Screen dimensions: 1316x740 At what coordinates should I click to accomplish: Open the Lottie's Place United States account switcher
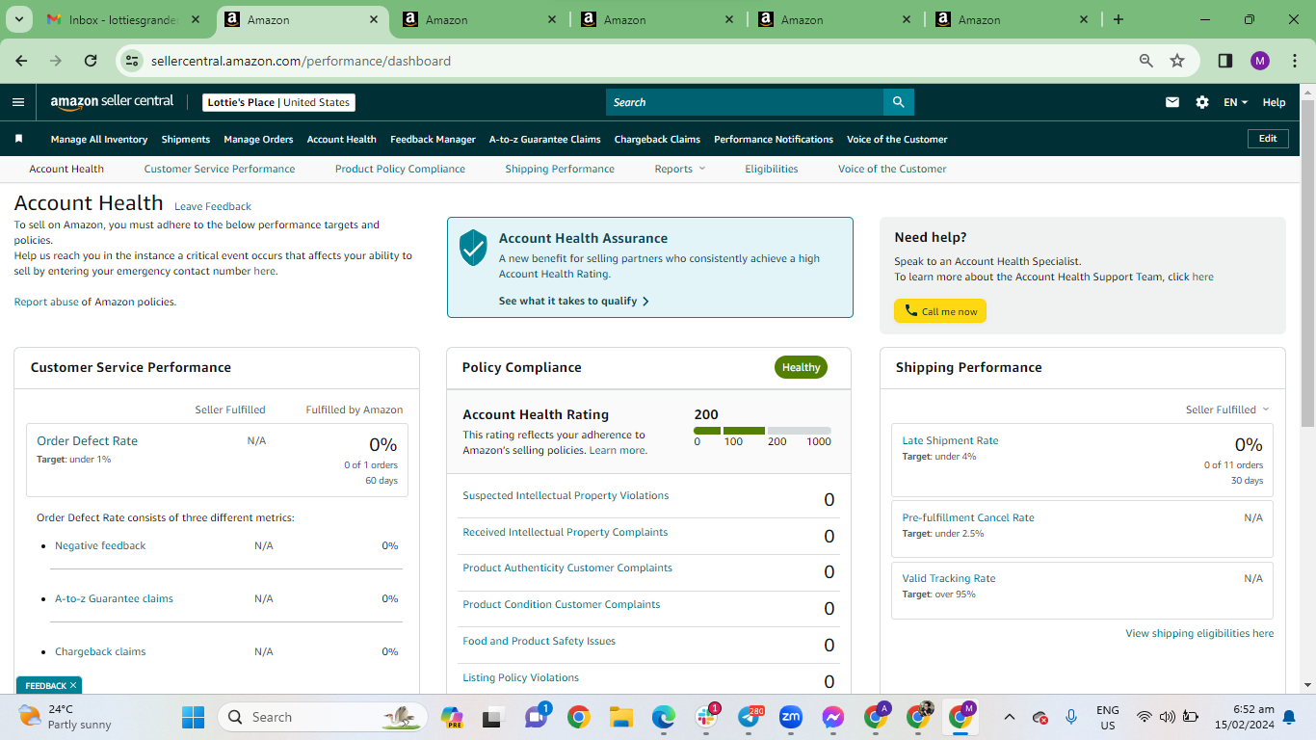tap(279, 102)
